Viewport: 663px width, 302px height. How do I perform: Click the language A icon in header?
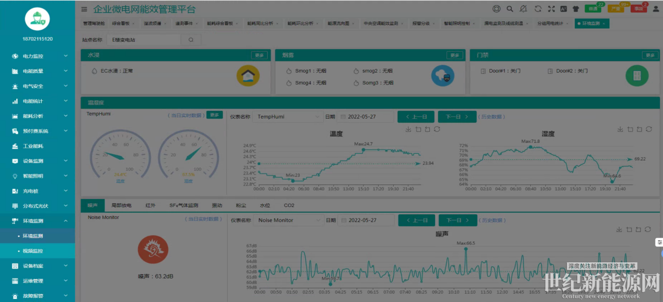pyautogui.click(x=564, y=9)
